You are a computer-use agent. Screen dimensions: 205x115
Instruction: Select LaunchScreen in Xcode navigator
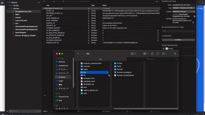21,20
